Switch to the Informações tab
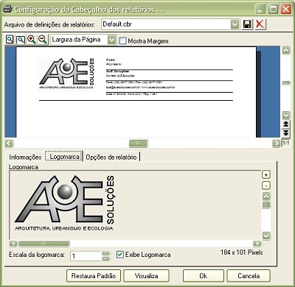 25,157
